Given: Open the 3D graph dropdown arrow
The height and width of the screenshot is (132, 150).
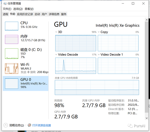Looking at the screenshot, I should (56, 32).
